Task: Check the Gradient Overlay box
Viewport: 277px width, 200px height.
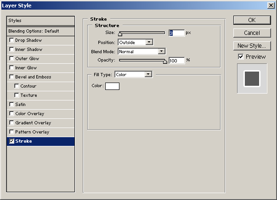Action: point(11,123)
